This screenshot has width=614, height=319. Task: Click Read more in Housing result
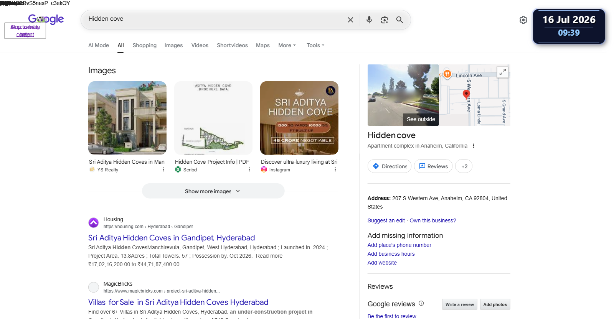click(x=269, y=256)
